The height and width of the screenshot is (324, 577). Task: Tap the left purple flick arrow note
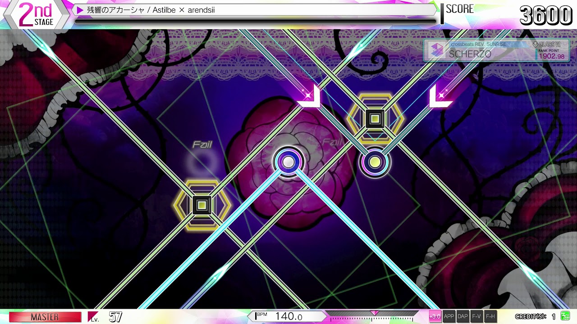[x=309, y=96]
